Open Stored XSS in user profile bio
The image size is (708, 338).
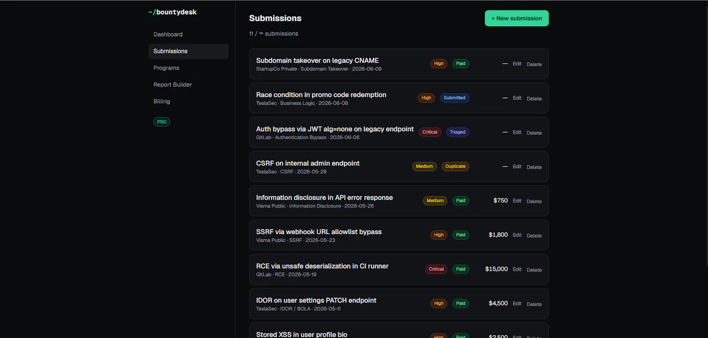tap(301, 334)
